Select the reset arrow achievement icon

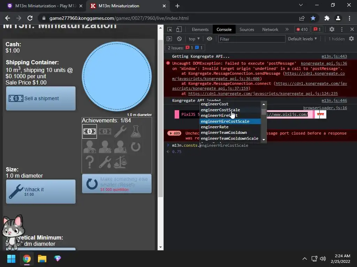pos(136,147)
